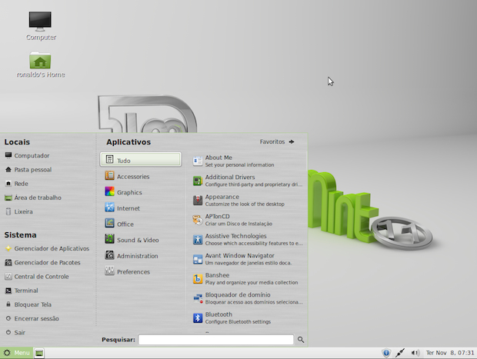
Task: Click the volume speaker tray icon
Action: (415, 353)
